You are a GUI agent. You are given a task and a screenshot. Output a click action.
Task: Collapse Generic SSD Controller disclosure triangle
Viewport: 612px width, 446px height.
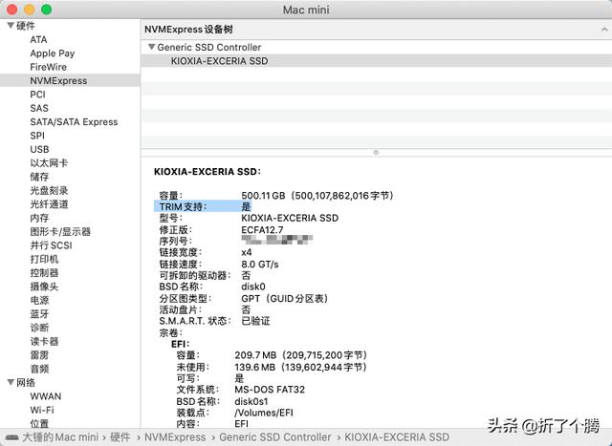click(x=151, y=47)
